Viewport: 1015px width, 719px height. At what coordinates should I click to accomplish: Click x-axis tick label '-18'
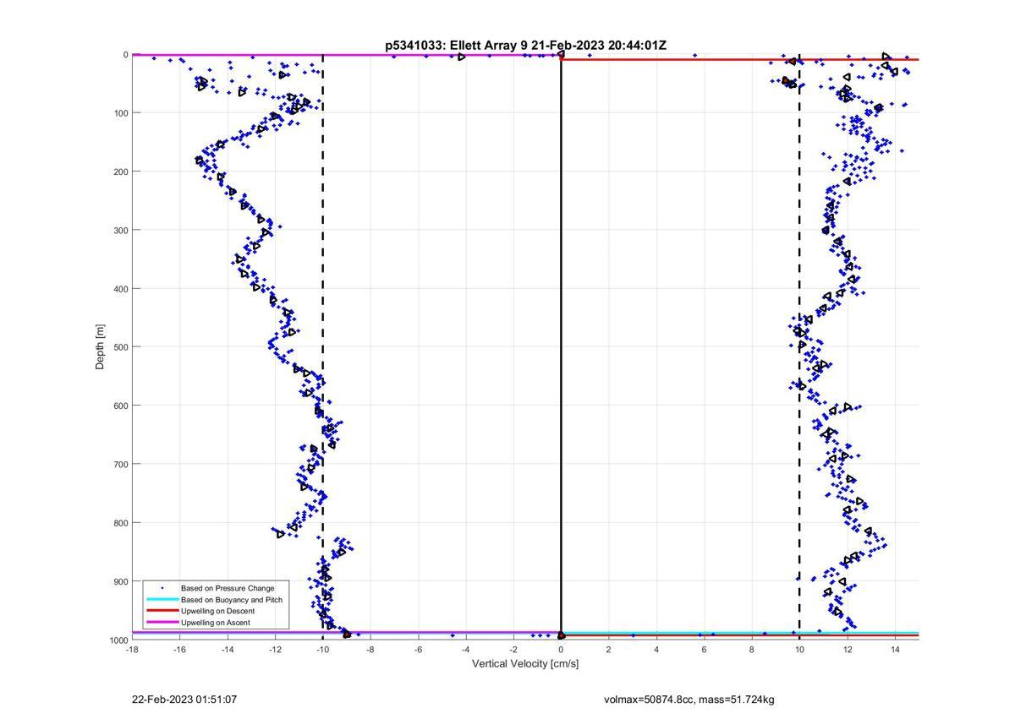click(132, 650)
